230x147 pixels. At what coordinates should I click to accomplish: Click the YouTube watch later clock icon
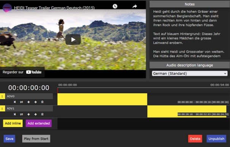pyautogui.click(x=115, y=6)
